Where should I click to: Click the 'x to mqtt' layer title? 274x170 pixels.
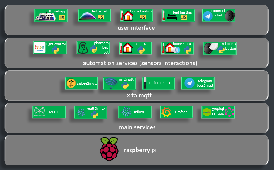(139, 95)
